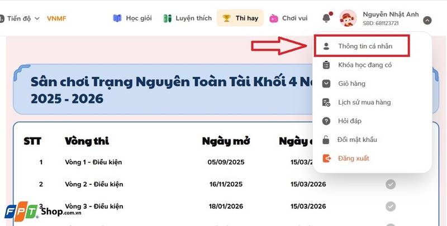The height and width of the screenshot is (226, 447).
Task: Click row number 1 in STT column
Action: click(x=41, y=162)
